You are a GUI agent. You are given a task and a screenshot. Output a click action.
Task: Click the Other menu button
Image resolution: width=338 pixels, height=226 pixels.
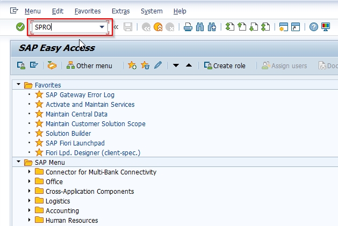(89, 65)
